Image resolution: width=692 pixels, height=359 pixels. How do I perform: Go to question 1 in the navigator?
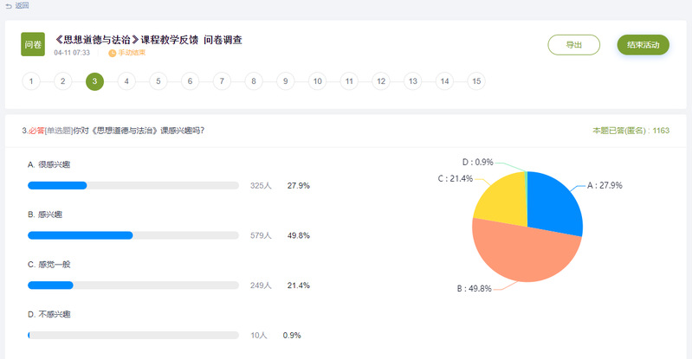point(31,81)
